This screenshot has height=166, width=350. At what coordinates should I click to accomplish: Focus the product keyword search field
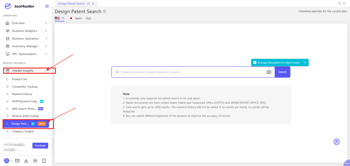191,72
